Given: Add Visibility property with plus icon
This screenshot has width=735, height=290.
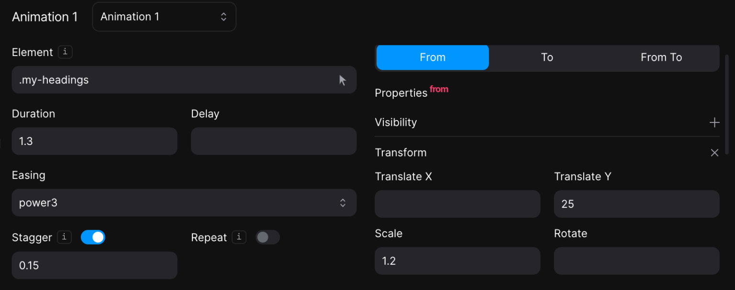Looking at the screenshot, I should tap(714, 123).
